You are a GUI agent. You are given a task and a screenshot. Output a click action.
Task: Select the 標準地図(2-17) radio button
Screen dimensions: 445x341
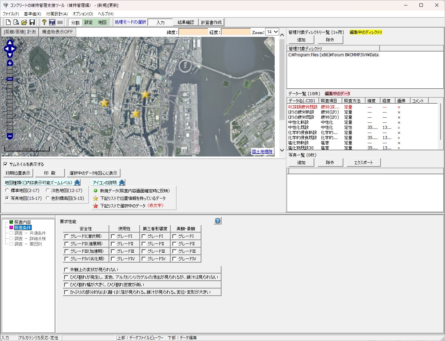pos(7,191)
